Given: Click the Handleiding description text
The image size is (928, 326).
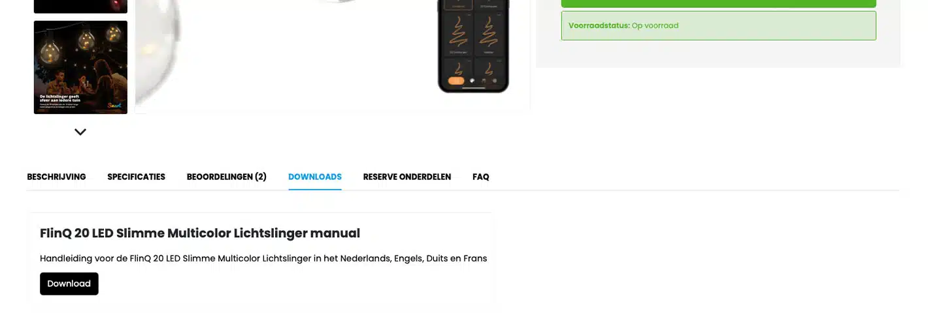Looking at the screenshot, I should (x=263, y=258).
